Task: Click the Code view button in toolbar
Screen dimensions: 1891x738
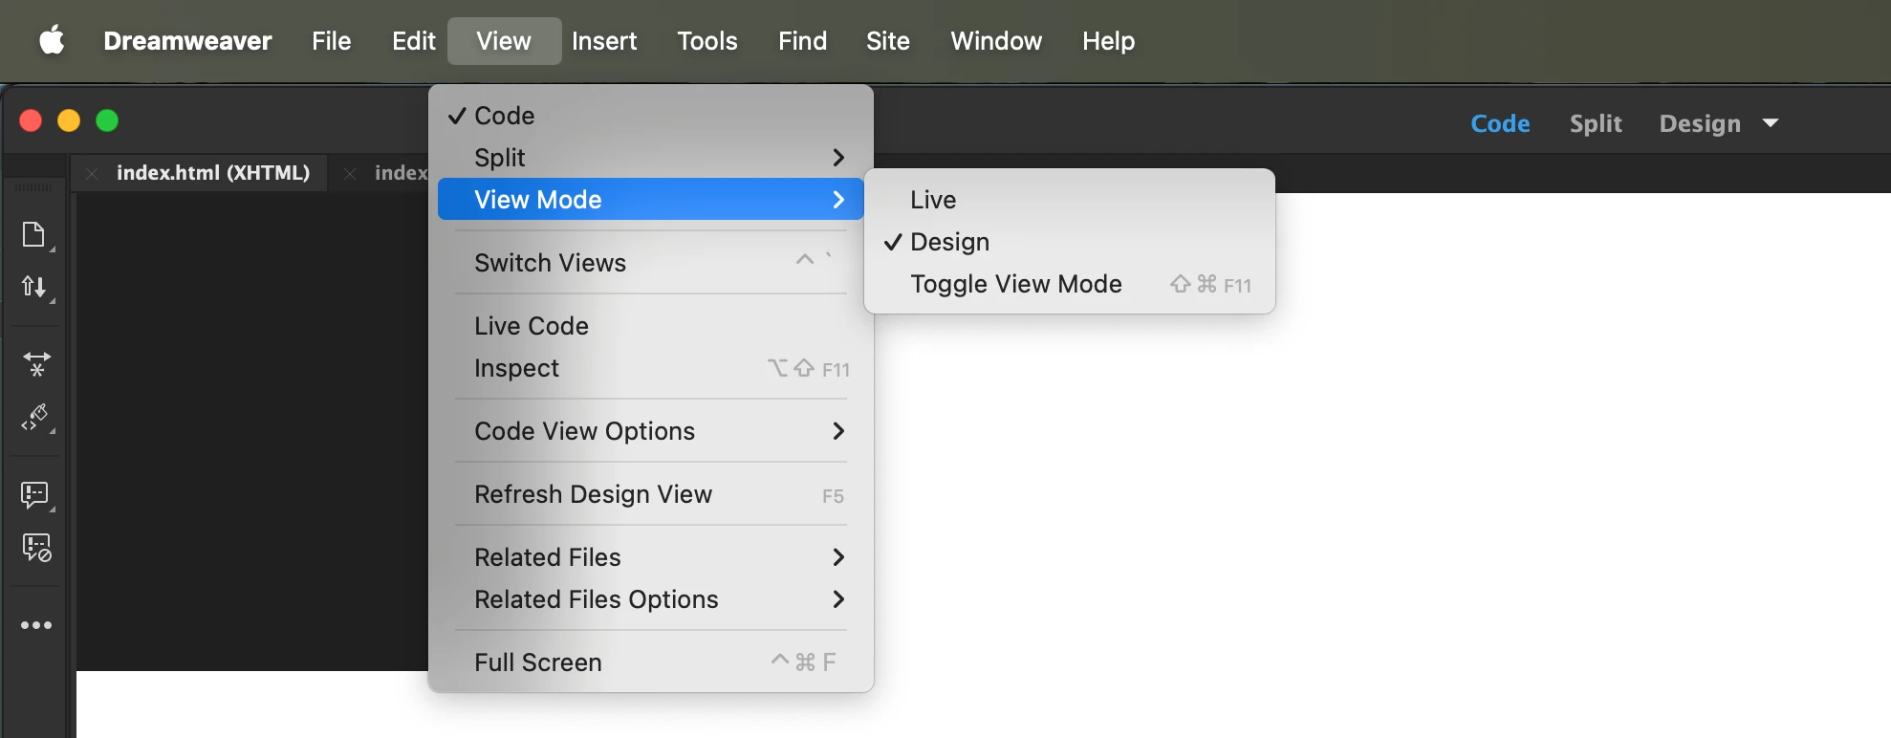Action: tap(1500, 123)
